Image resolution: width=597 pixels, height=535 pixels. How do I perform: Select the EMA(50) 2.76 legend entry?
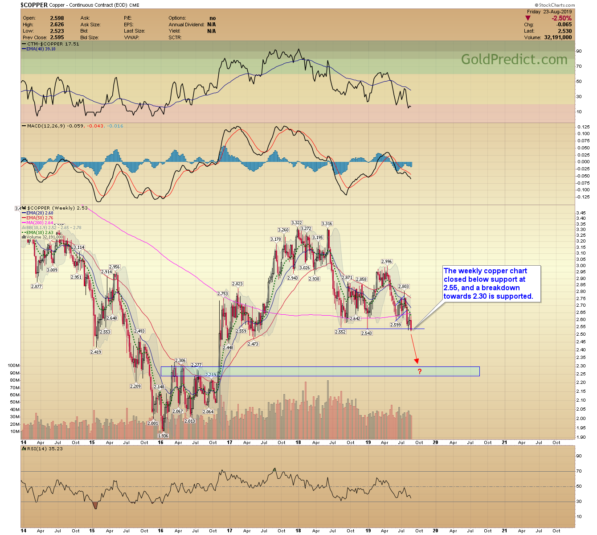[39, 218]
